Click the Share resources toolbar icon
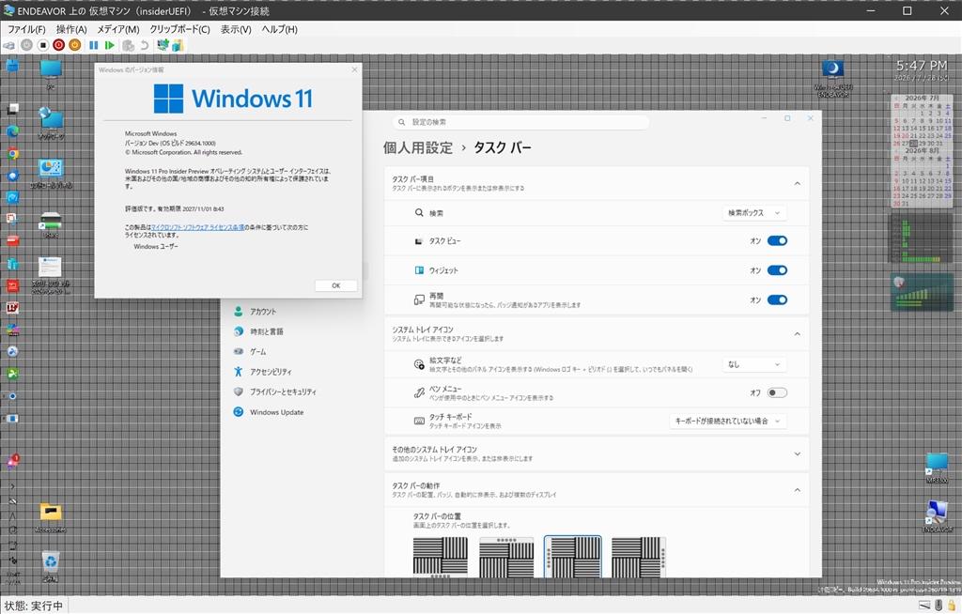Image resolution: width=962 pixels, height=614 pixels. click(x=178, y=45)
